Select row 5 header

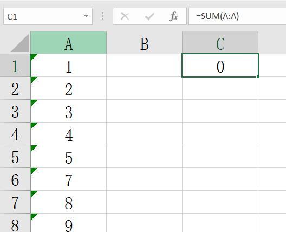pos(15,157)
